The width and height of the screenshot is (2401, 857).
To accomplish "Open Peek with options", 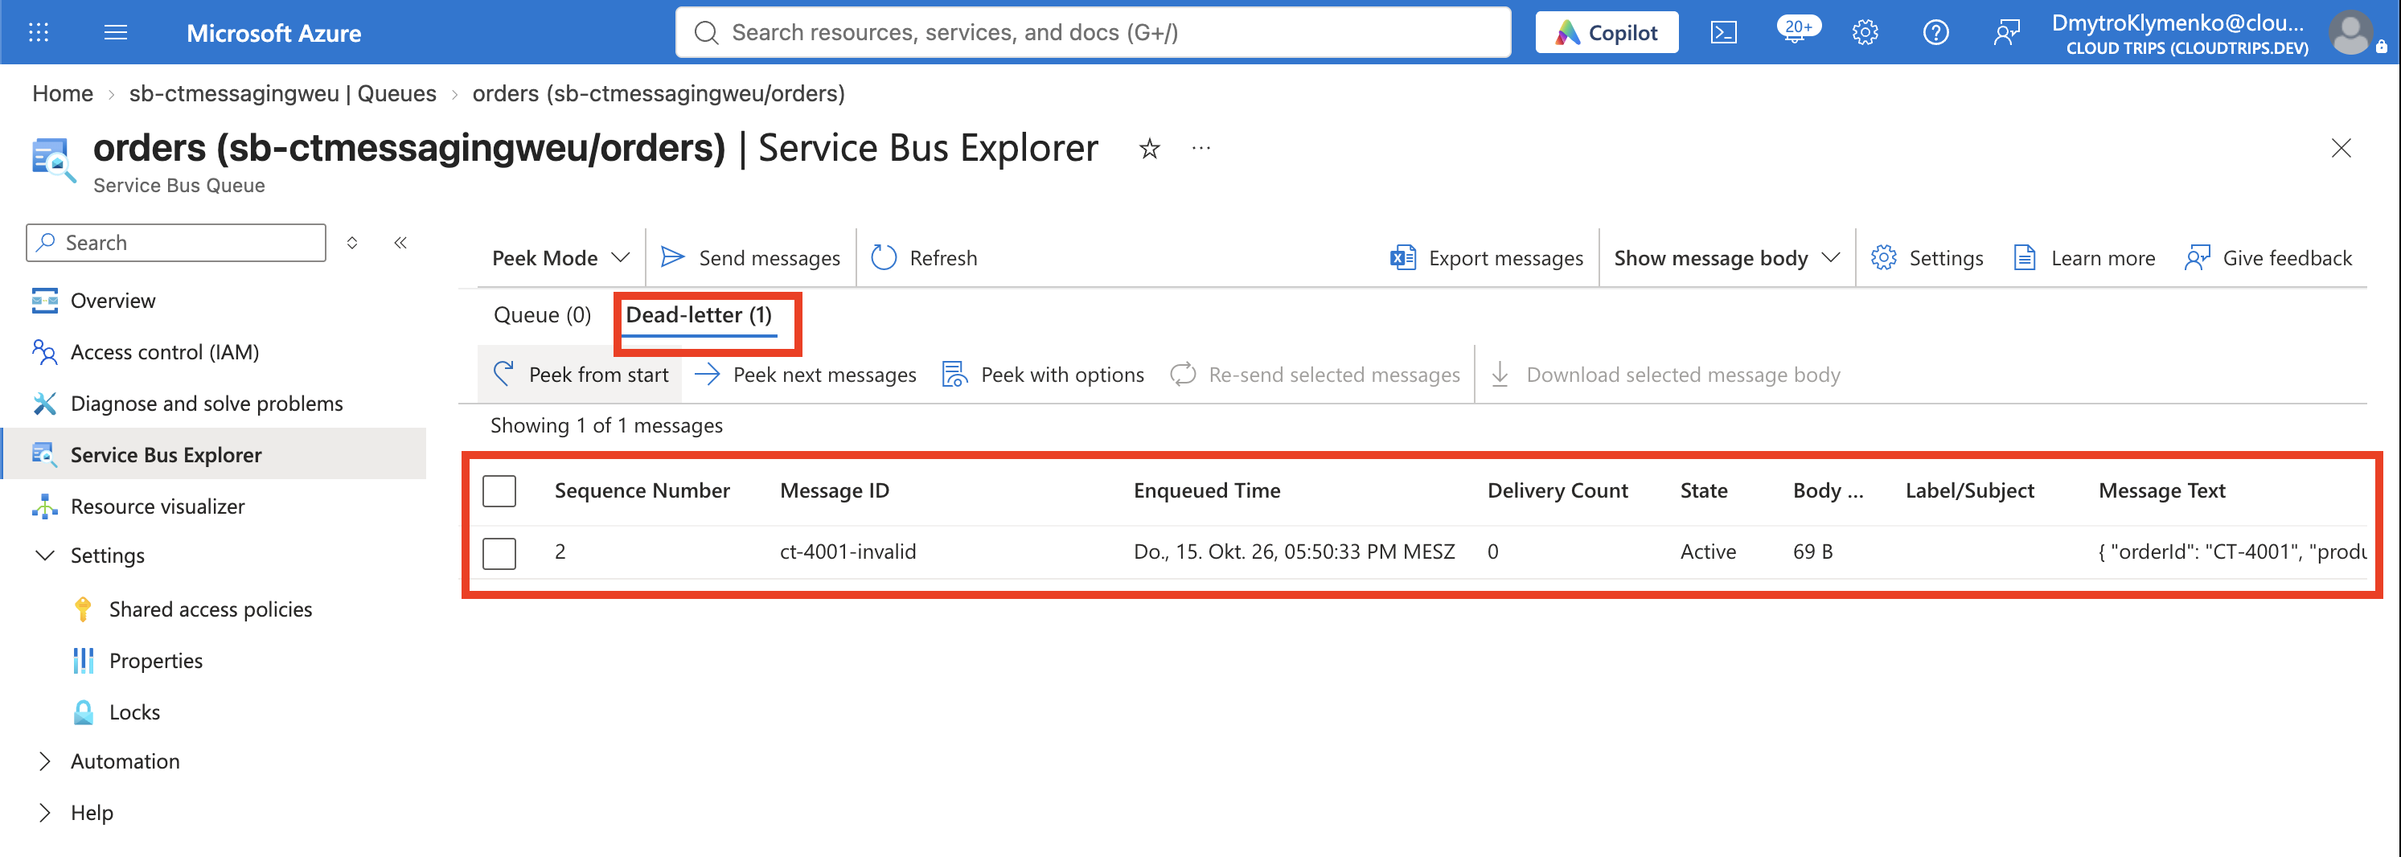I will point(1043,375).
